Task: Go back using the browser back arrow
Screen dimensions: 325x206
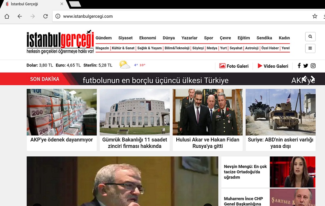Action: click(20, 16)
